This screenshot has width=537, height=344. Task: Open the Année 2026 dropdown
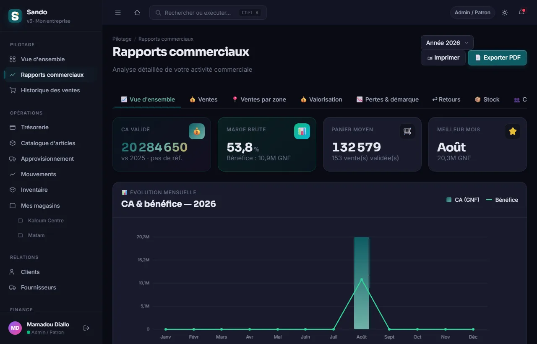click(x=447, y=43)
